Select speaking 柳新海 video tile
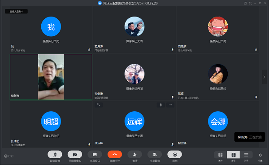This screenshot has width=269, height=165. (51, 77)
